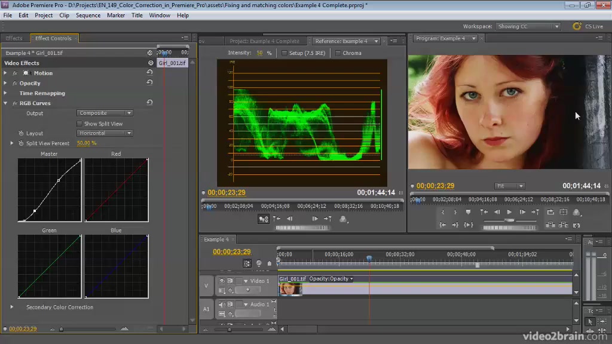
Task: Reset the Motion effect
Action: click(x=149, y=73)
